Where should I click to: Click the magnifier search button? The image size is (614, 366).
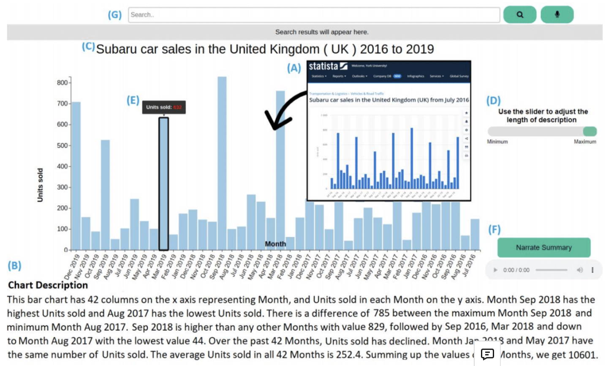point(520,15)
